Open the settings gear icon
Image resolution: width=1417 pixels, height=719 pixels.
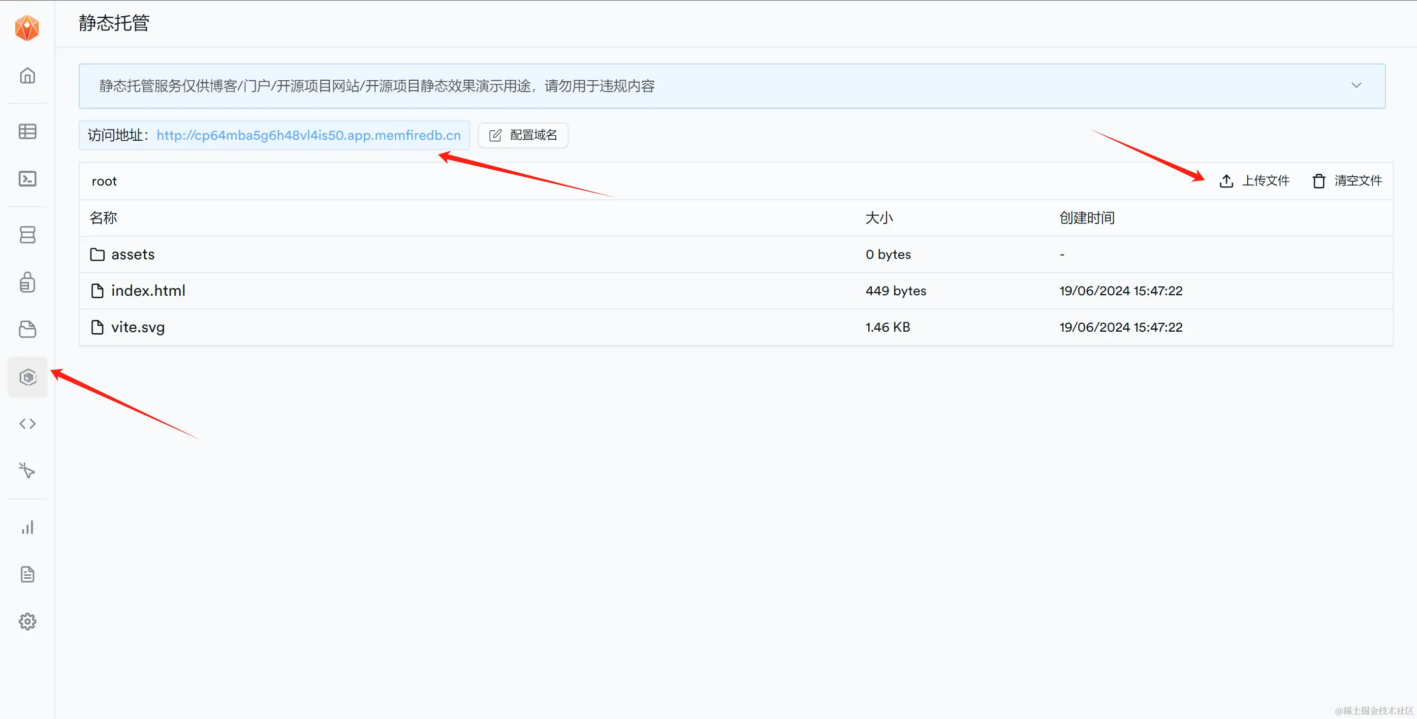[28, 622]
